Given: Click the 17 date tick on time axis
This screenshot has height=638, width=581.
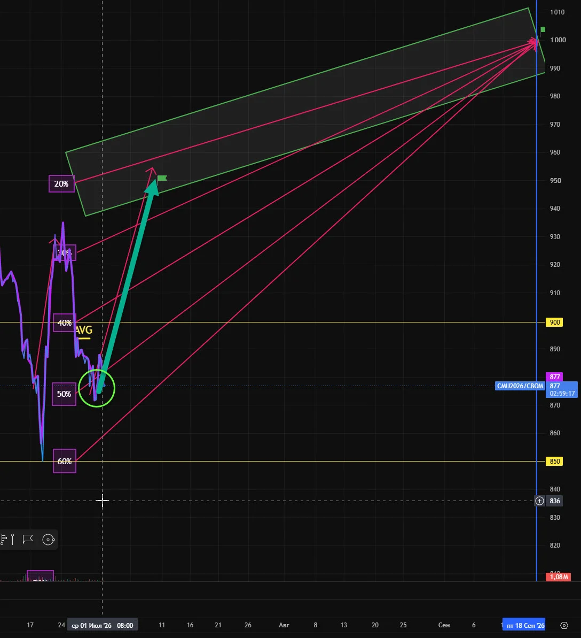Looking at the screenshot, I should [30, 625].
